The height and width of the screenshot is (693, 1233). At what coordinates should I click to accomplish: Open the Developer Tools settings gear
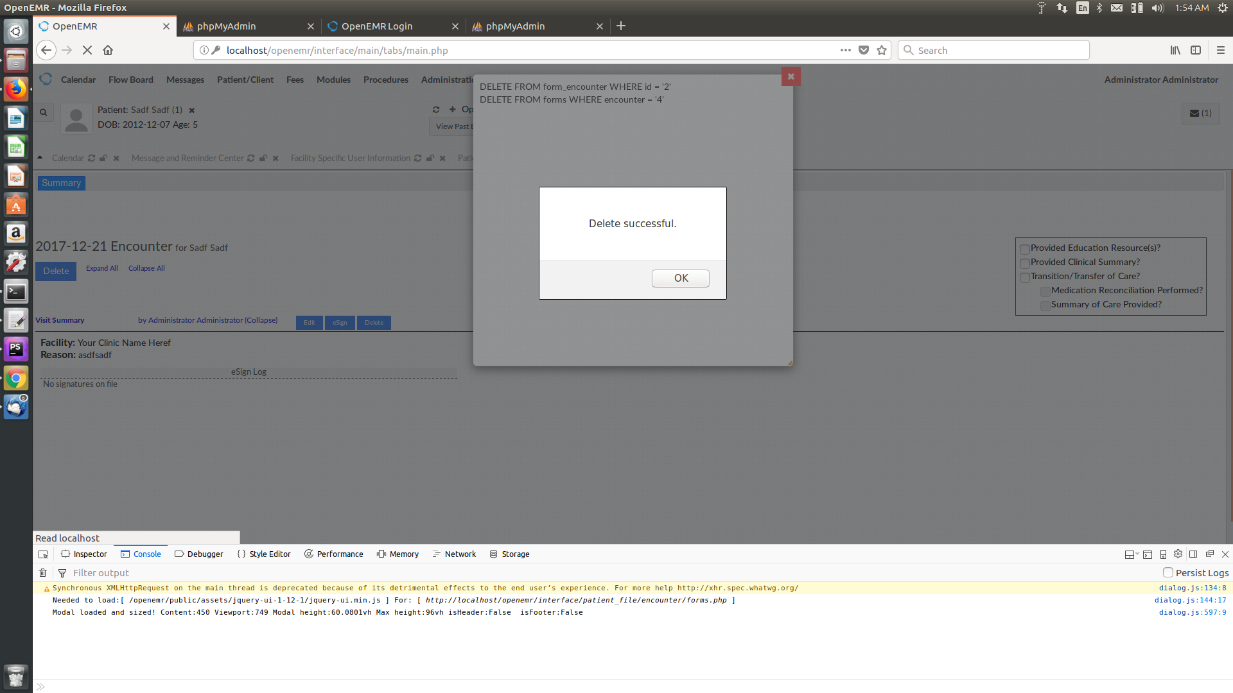coord(1178,554)
